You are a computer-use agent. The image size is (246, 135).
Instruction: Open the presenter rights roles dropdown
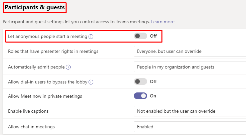190,51
